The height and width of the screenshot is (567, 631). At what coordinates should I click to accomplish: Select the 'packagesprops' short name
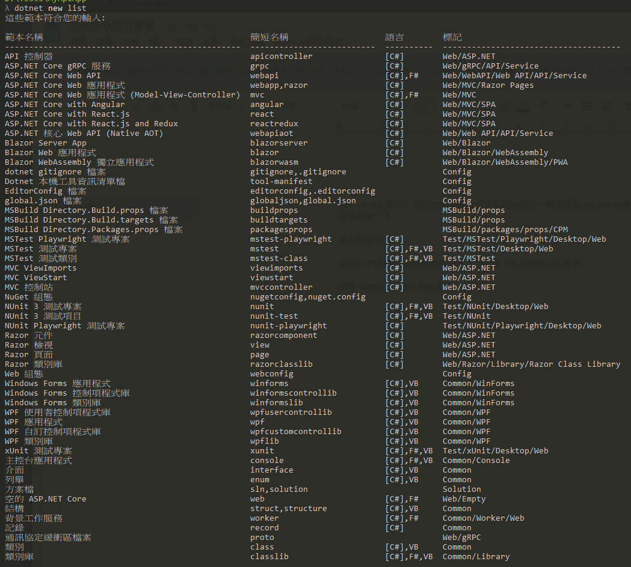[282, 230]
